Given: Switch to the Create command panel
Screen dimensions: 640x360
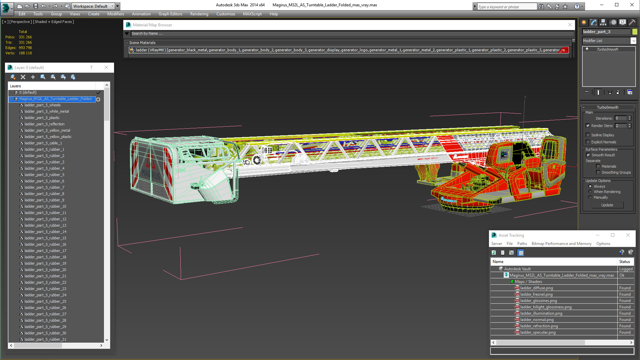Looking at the screenshot, I should (x=584, y=22).
